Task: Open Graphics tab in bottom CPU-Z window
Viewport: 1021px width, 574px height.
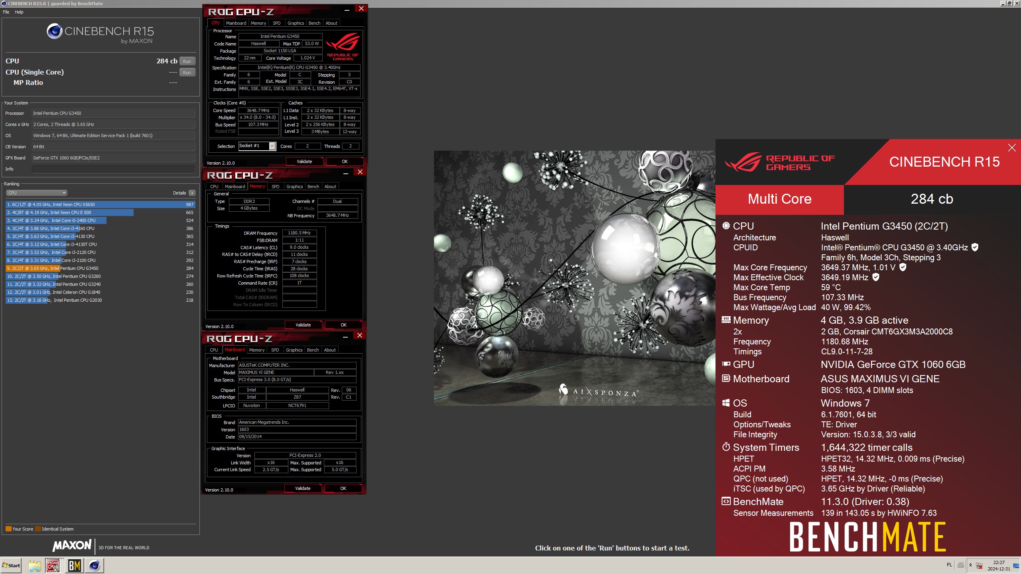Action: click(x=294, y=350)
